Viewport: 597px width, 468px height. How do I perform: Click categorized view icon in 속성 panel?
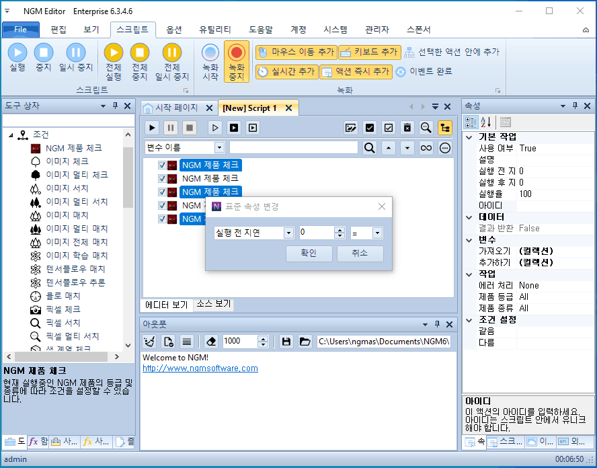click(x=471, y=122)
